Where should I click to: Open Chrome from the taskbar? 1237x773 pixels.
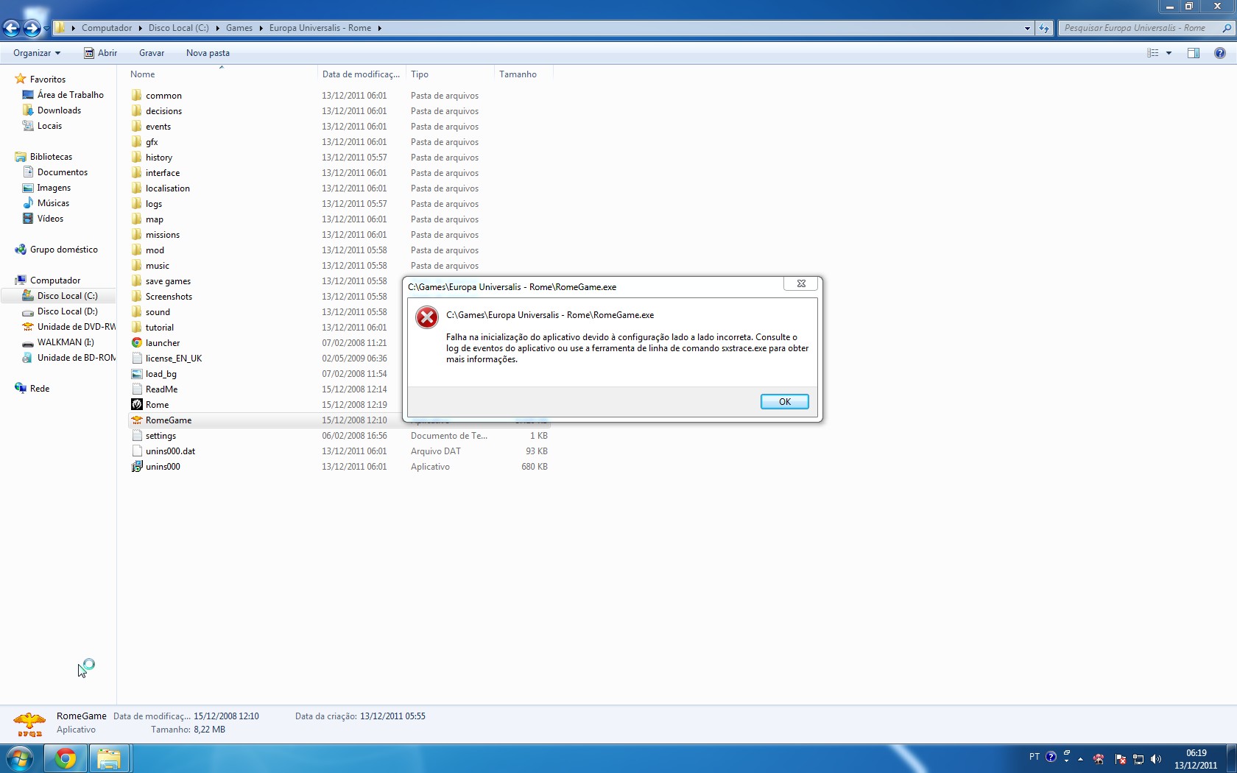(66, 758)
